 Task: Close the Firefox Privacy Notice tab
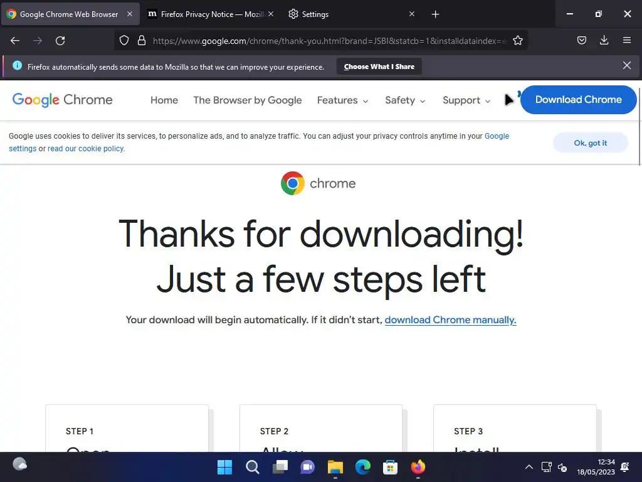[271, 14]
